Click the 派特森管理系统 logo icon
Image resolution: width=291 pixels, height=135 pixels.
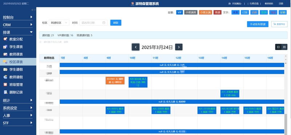[x=132, y=4]
